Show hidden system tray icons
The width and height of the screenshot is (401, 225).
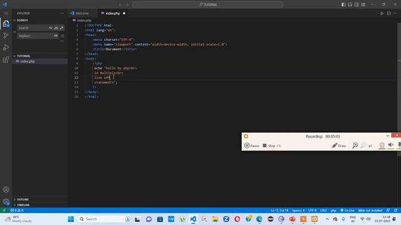click(x=327, y=219)
